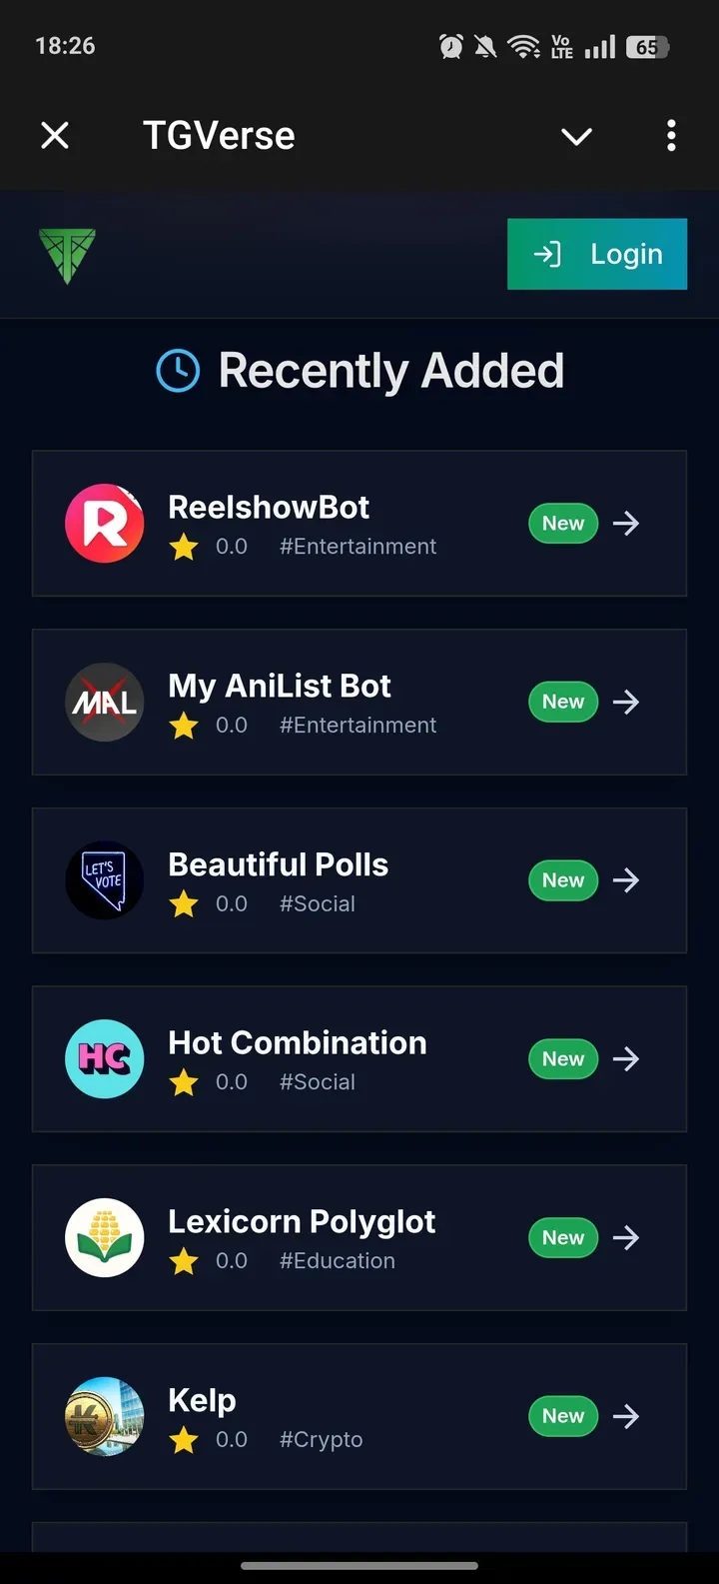Tap the New badge on Hot Combination
The height and width of the screenshot is (1584, 719).
tap(562, 1058)
